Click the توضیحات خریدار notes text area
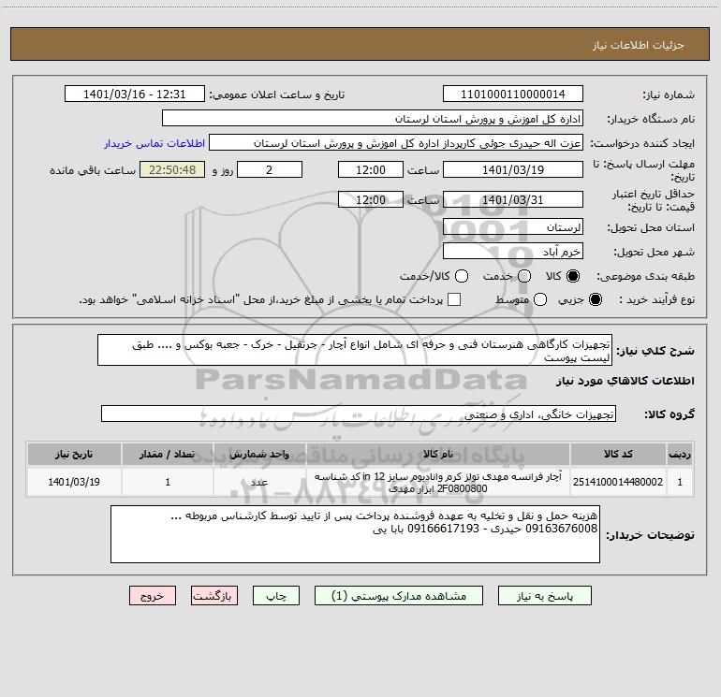Viewport: 721px width, 697px height. [356, 534]
